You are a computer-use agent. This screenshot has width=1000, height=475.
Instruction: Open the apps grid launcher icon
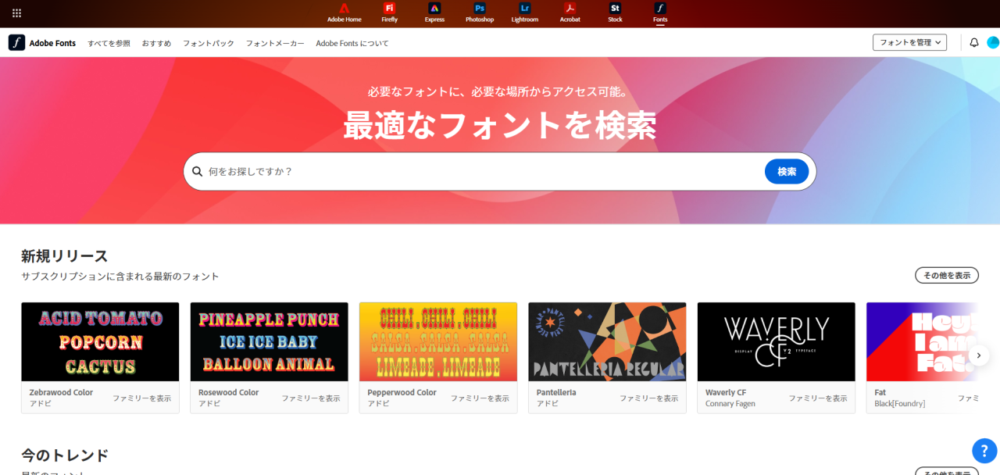tap(16, 13)
